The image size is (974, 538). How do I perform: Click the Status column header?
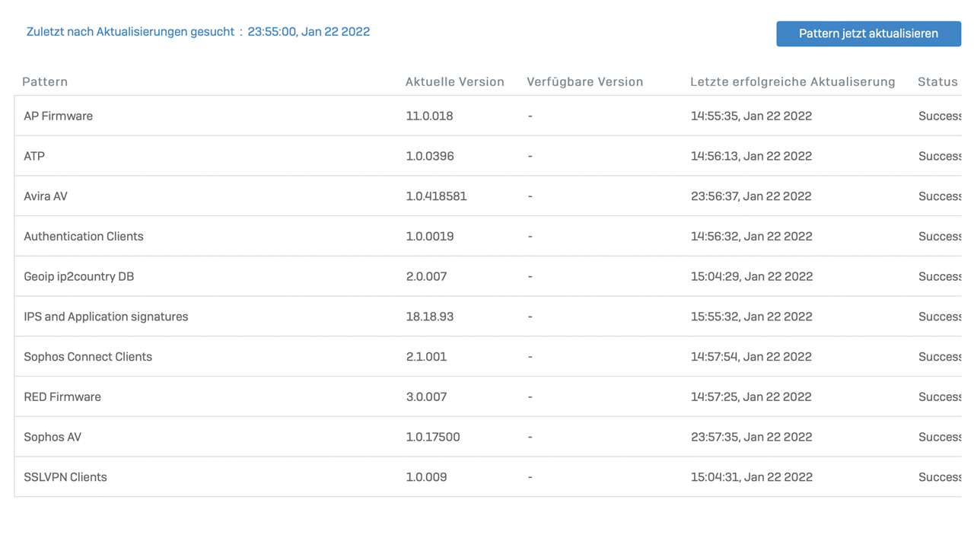[x=937, y=81]
